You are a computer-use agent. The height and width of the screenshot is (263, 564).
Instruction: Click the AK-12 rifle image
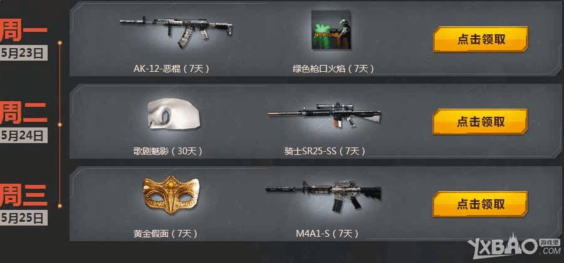[x=175, y=32]
